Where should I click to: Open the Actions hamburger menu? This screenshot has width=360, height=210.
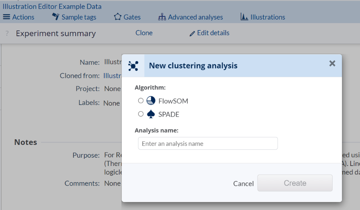18,17
